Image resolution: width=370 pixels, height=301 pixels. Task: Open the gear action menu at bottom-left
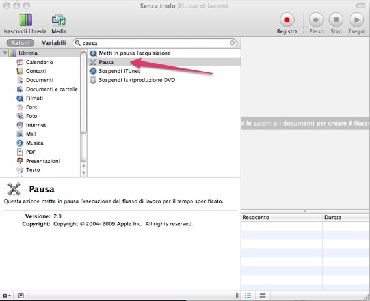click(6, 296)
